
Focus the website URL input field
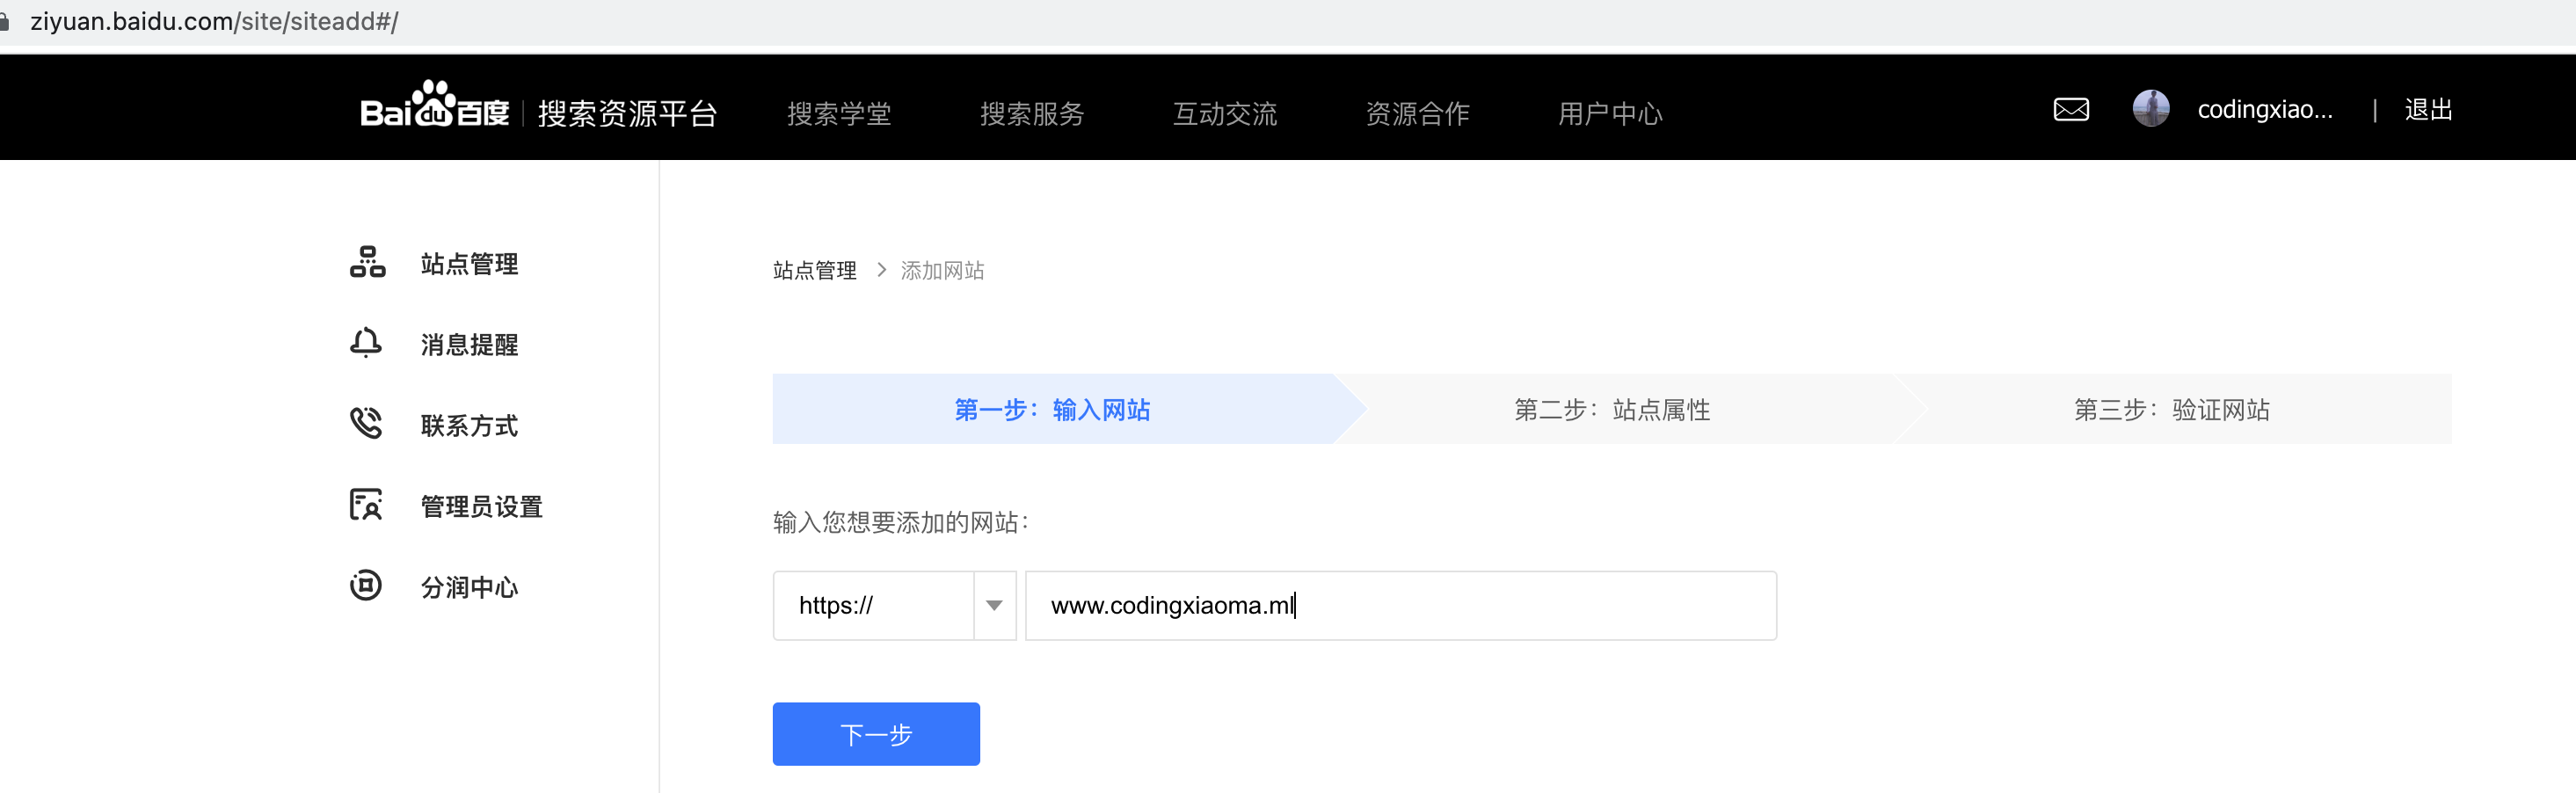pos(1401,605)
